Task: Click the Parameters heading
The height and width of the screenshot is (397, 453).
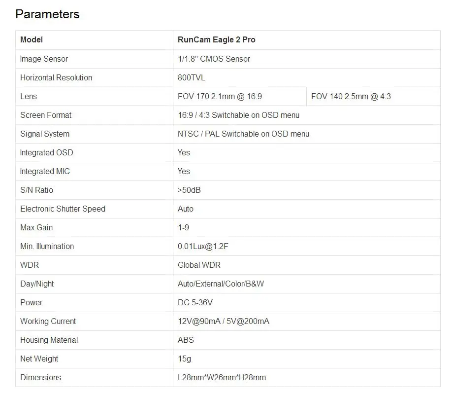Action: click(x=47, y=14)
